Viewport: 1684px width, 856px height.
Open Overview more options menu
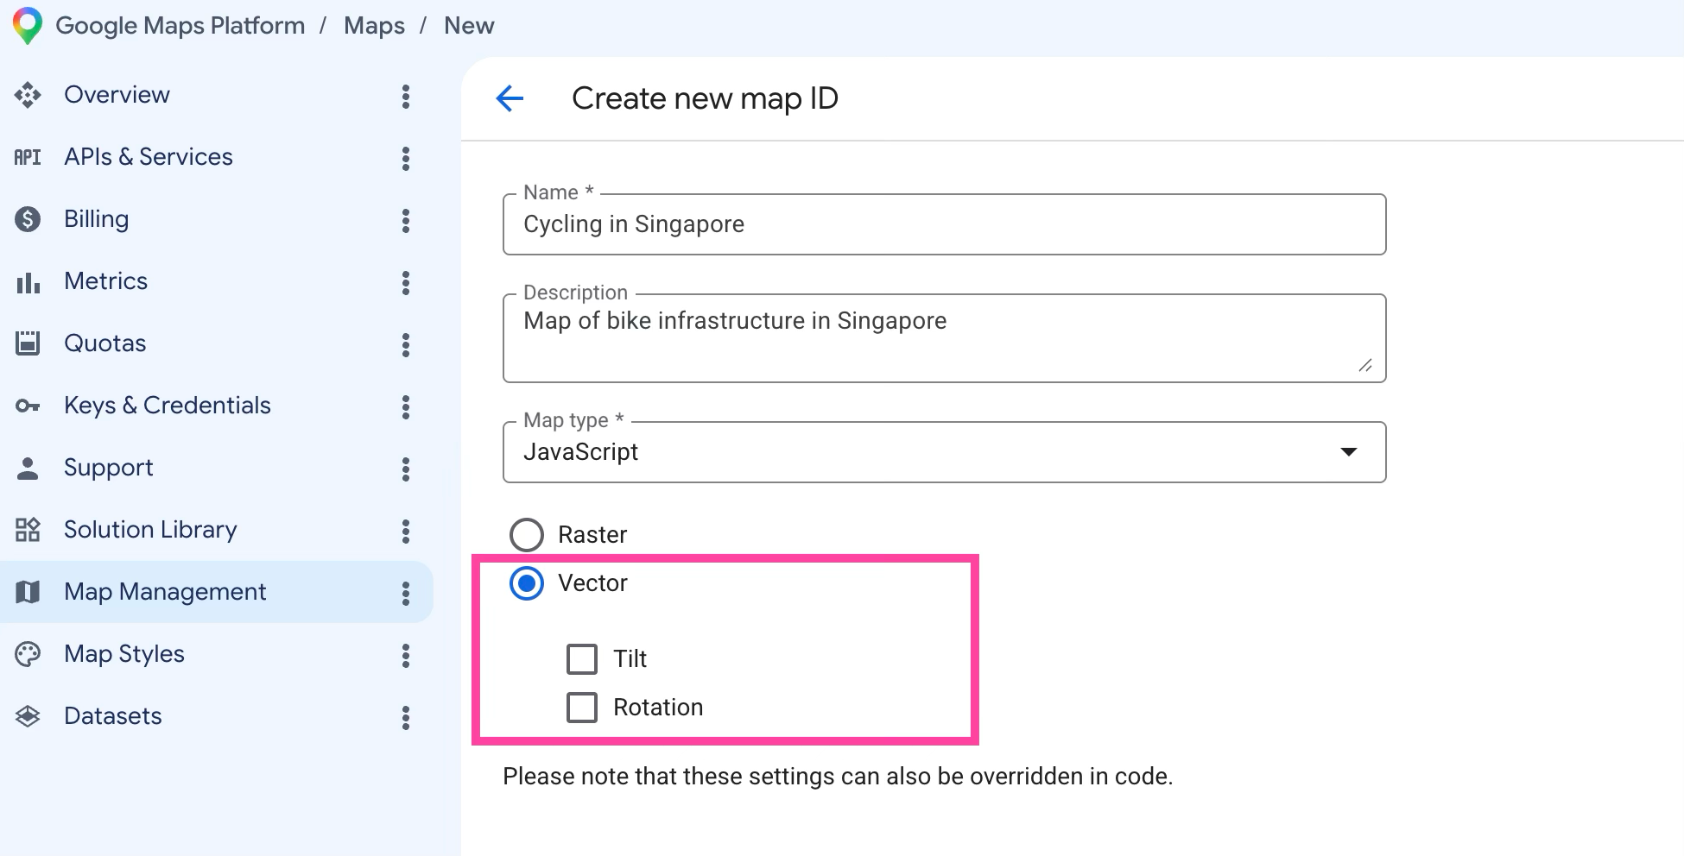pyautogui.click(x=405, y=96)
